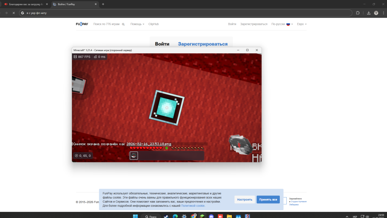Maximize the Minecraft window
The height and width of the screenshot is (218, 387).
click(x=247, y=50)
